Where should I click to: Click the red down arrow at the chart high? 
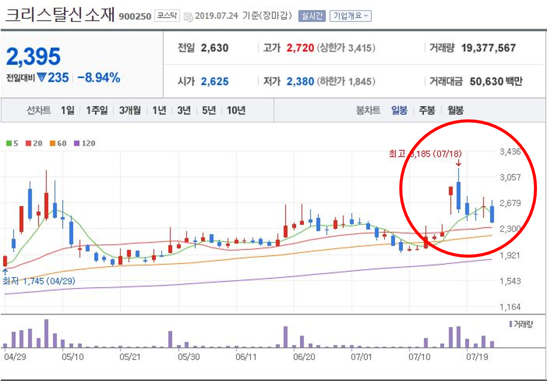[458, 163]
